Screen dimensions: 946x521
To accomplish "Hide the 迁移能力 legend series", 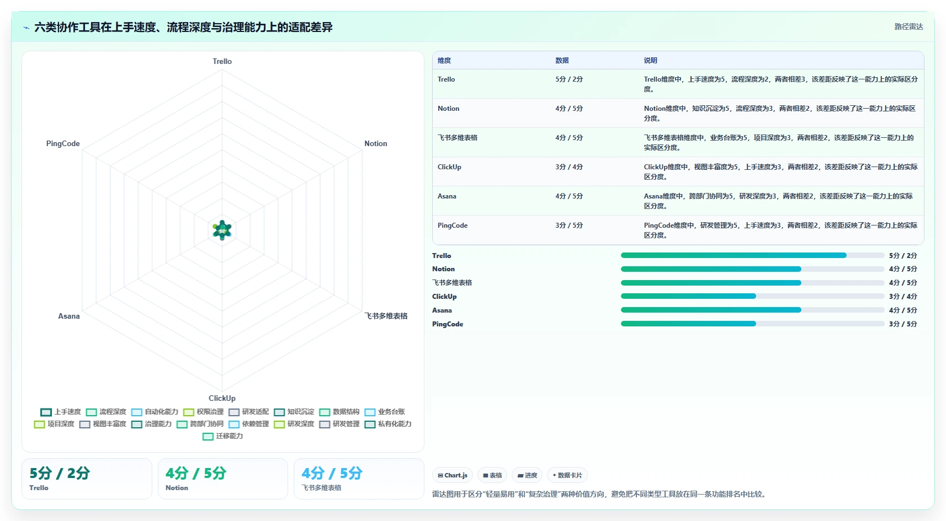I will (222, 436).
